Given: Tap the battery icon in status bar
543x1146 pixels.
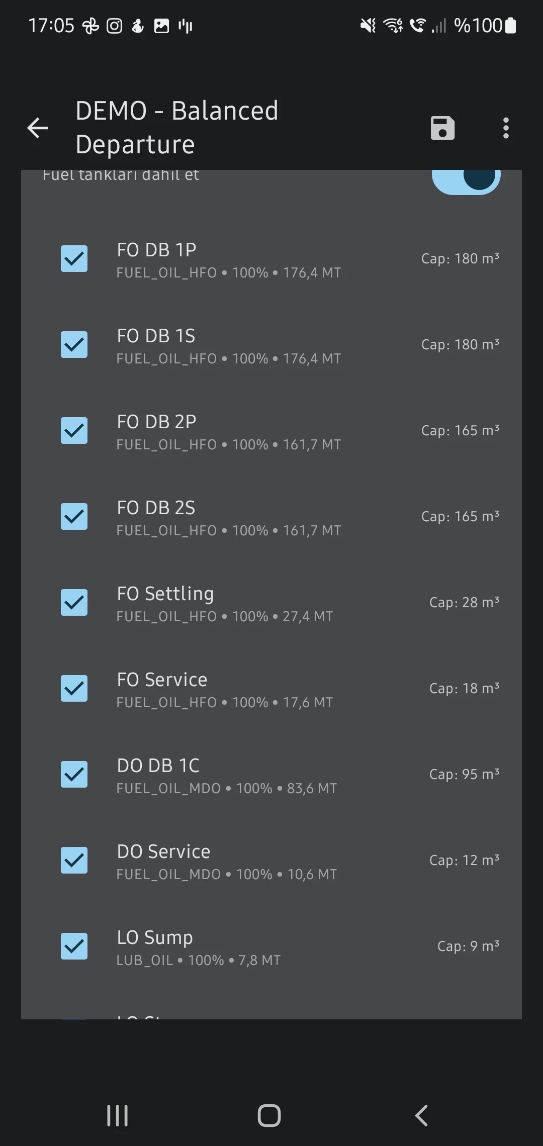Looking at the screenshot, I should pos(510,26).
